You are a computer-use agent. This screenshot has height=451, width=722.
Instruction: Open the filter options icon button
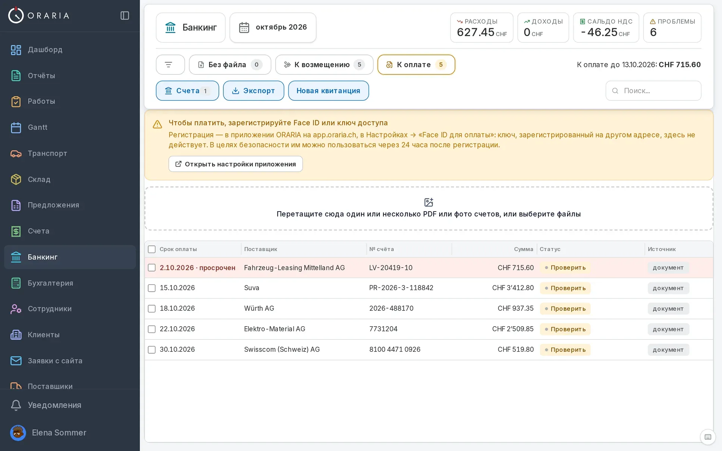coord(170,65)
